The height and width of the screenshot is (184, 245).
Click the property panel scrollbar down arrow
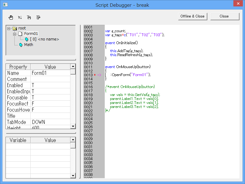tap(73, 126)
